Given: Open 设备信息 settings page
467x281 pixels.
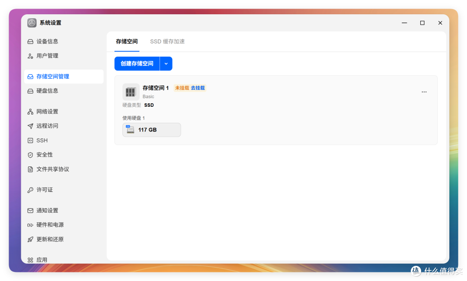Looking at the screenshot, I should (64, 42).
